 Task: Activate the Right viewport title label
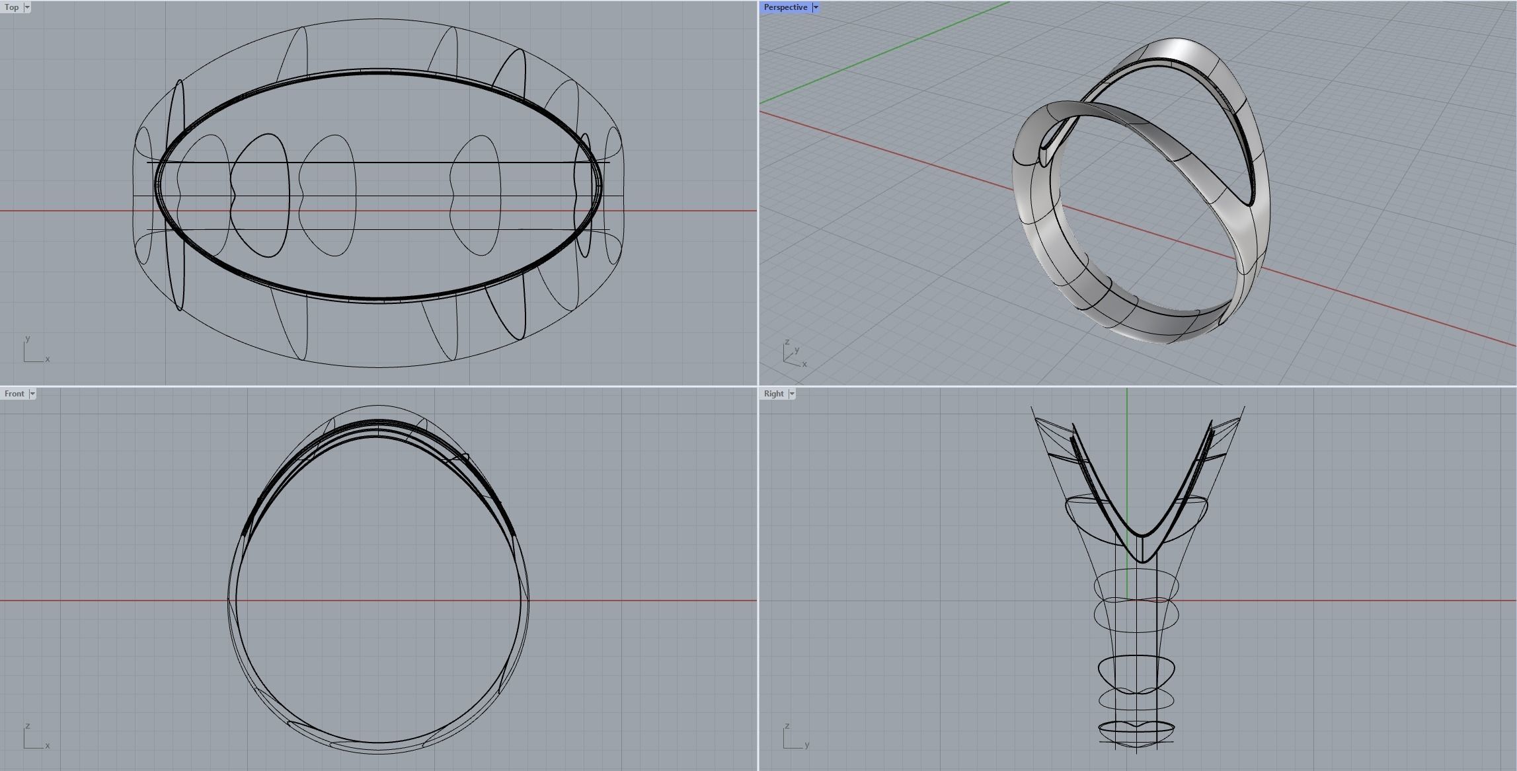coord(773,394)
